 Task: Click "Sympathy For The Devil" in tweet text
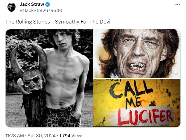tap(83, 22)
